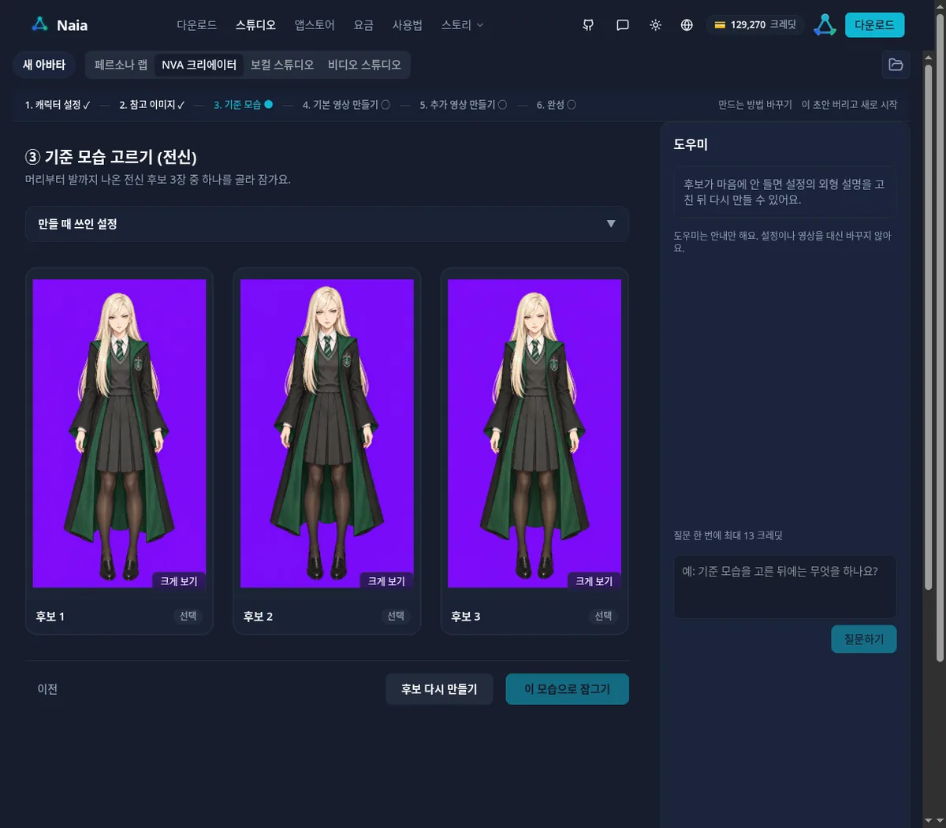
Task: Open the chat bubble feedback icon
Action: (x=623, y=25)
